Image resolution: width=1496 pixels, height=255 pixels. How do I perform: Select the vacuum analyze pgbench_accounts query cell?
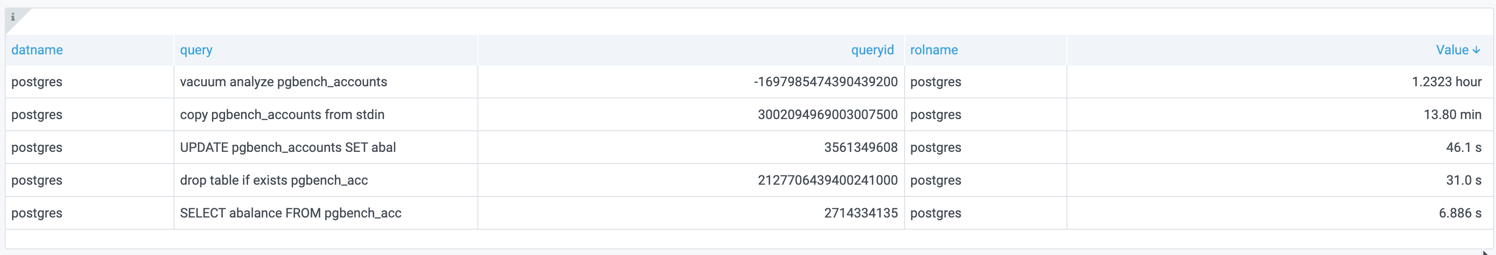pos(283,82)
